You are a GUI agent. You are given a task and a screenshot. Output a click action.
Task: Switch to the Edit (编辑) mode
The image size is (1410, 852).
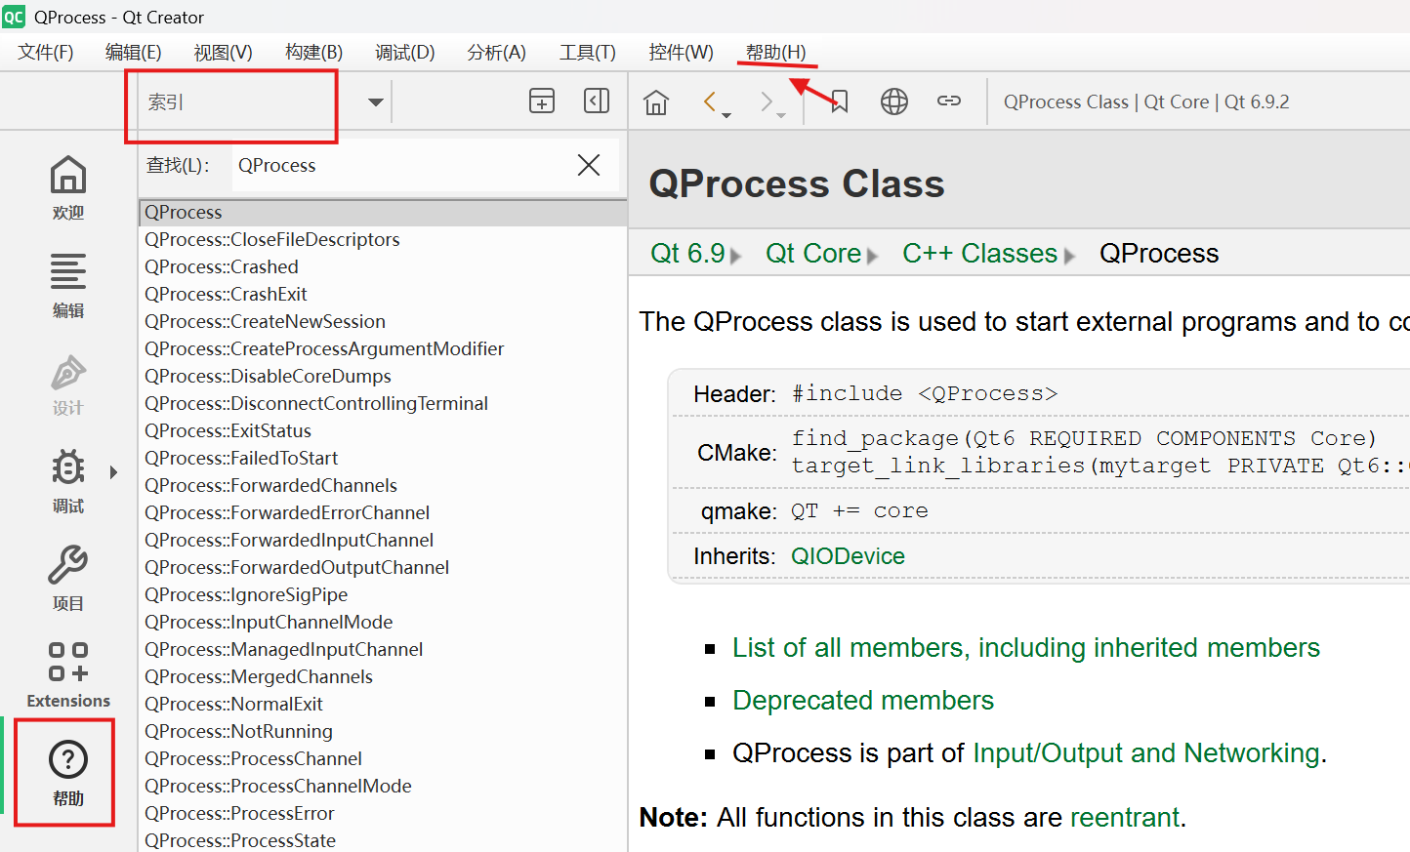click(68, 285)
